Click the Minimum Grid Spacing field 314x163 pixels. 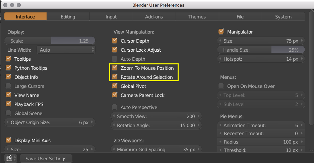click(x=156, y=150)
